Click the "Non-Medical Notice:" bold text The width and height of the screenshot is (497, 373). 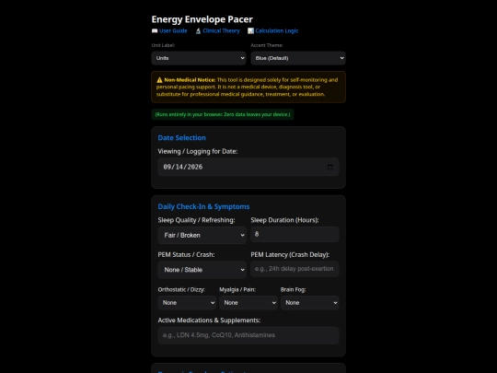[190, 80]
